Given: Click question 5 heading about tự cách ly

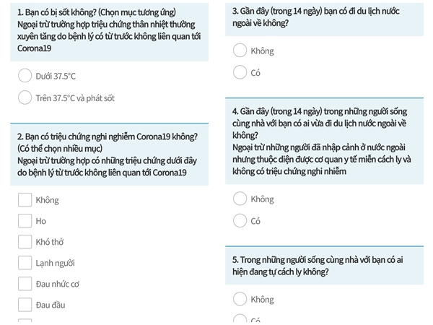Looking at the screenshot, I should point(325,266).
